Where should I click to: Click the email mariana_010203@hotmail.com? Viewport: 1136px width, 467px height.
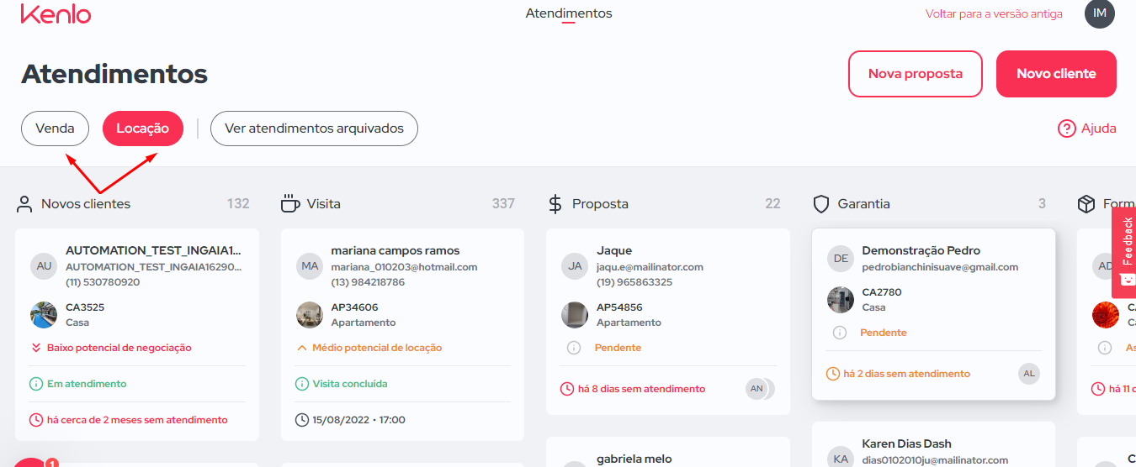pyautogui.click(x=404, y=267)
